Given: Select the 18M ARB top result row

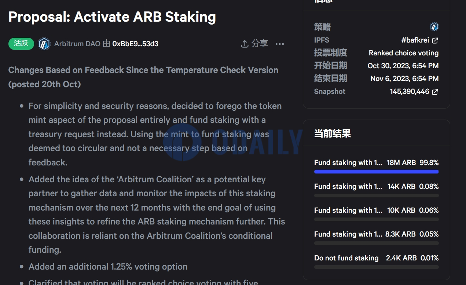Looking at the screenshot, I should point(376,166).
